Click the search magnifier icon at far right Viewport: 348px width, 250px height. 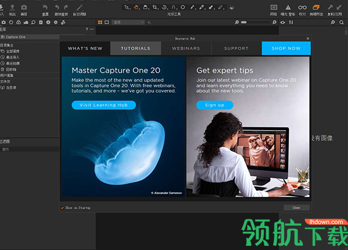pyautogui.click(x=341, y=22)
